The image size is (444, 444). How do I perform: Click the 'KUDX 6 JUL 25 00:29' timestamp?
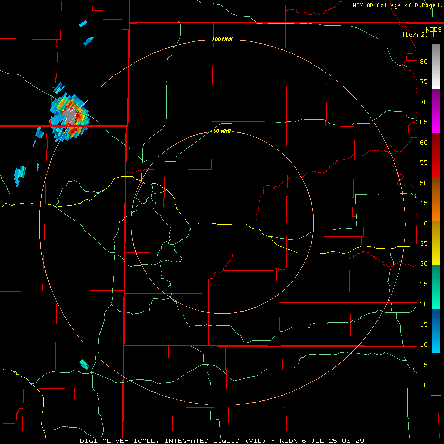pyautogui.click(x=322, y=441)
